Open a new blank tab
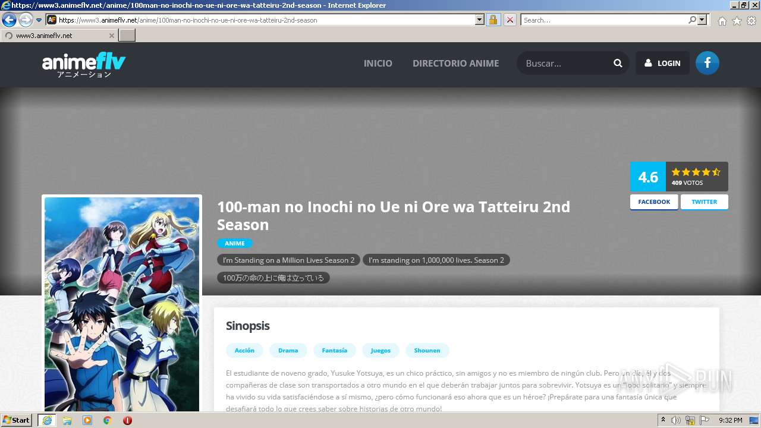This screenshot has width=761, height=428. (127, 36)
